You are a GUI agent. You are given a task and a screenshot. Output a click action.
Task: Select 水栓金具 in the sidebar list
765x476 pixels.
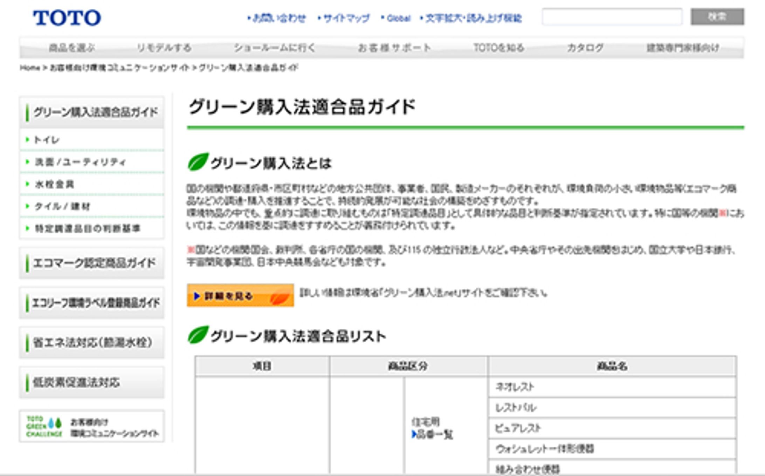pyautogui.click(x=55, y=184)
